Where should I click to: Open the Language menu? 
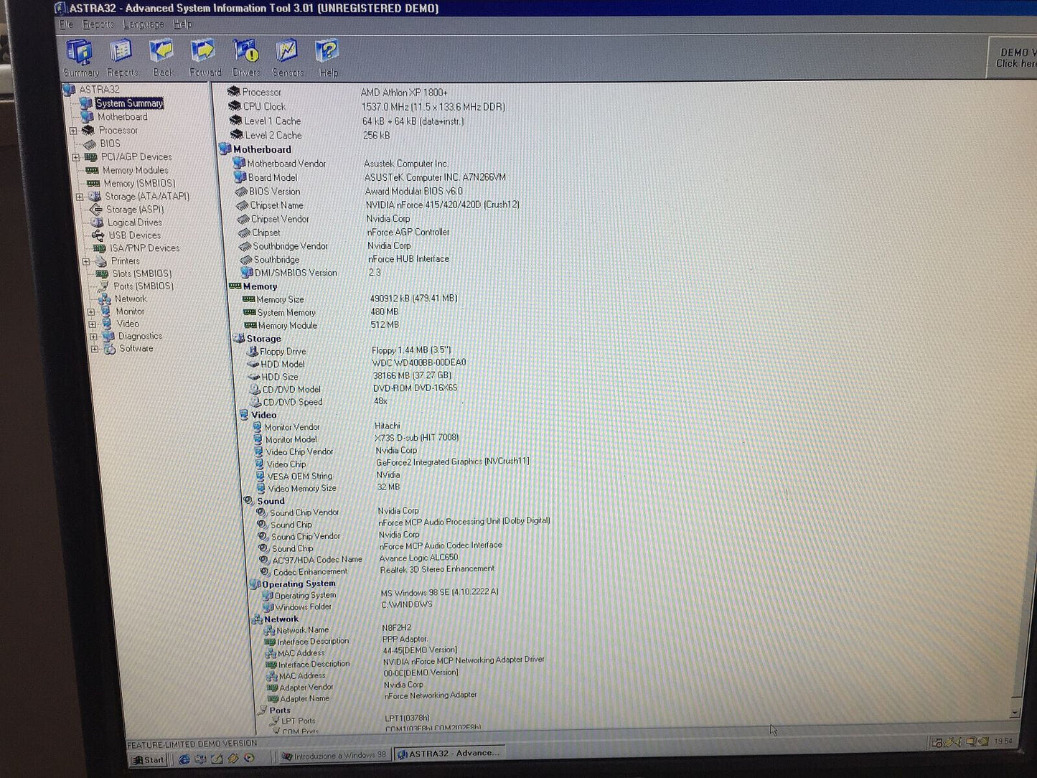[143, 24]
